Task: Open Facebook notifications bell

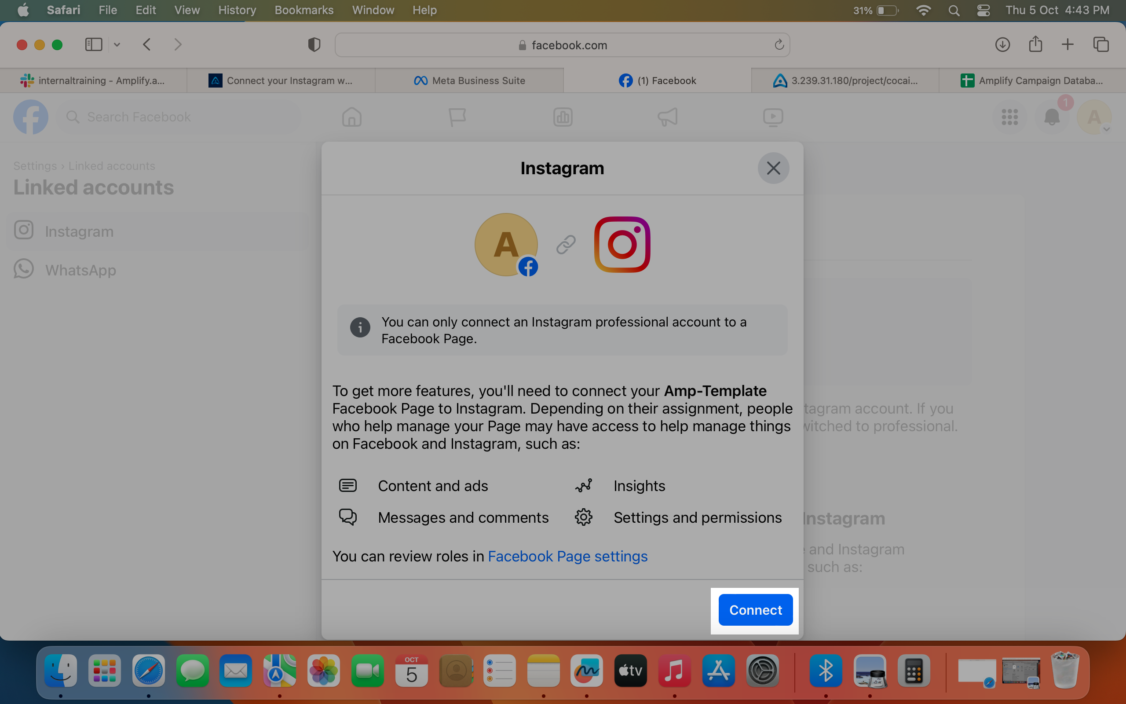Action: click(1052, 117)
